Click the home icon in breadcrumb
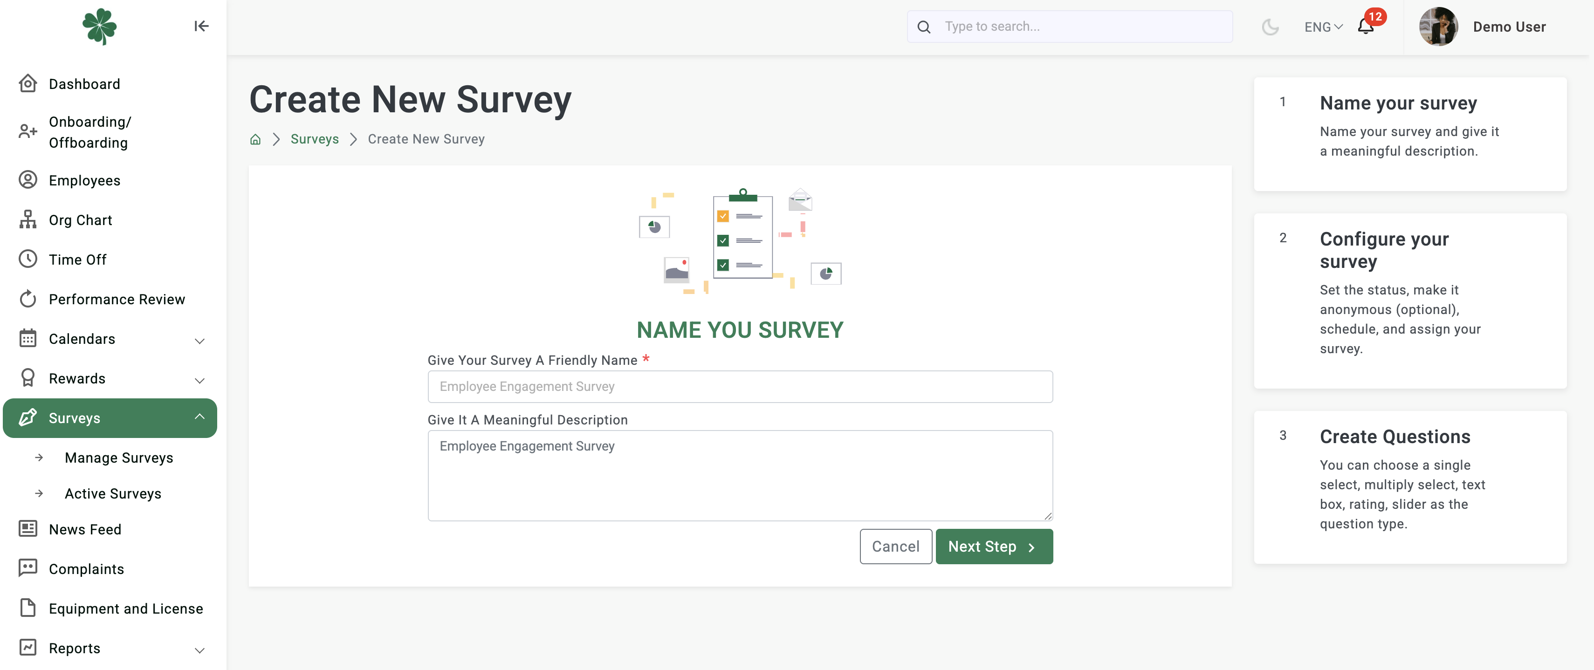Image resolution: width=1594 pixels, height=670 pixels. (x=255, y=139)
